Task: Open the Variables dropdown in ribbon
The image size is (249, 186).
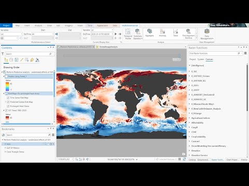Action: click(x=11, y=34)
